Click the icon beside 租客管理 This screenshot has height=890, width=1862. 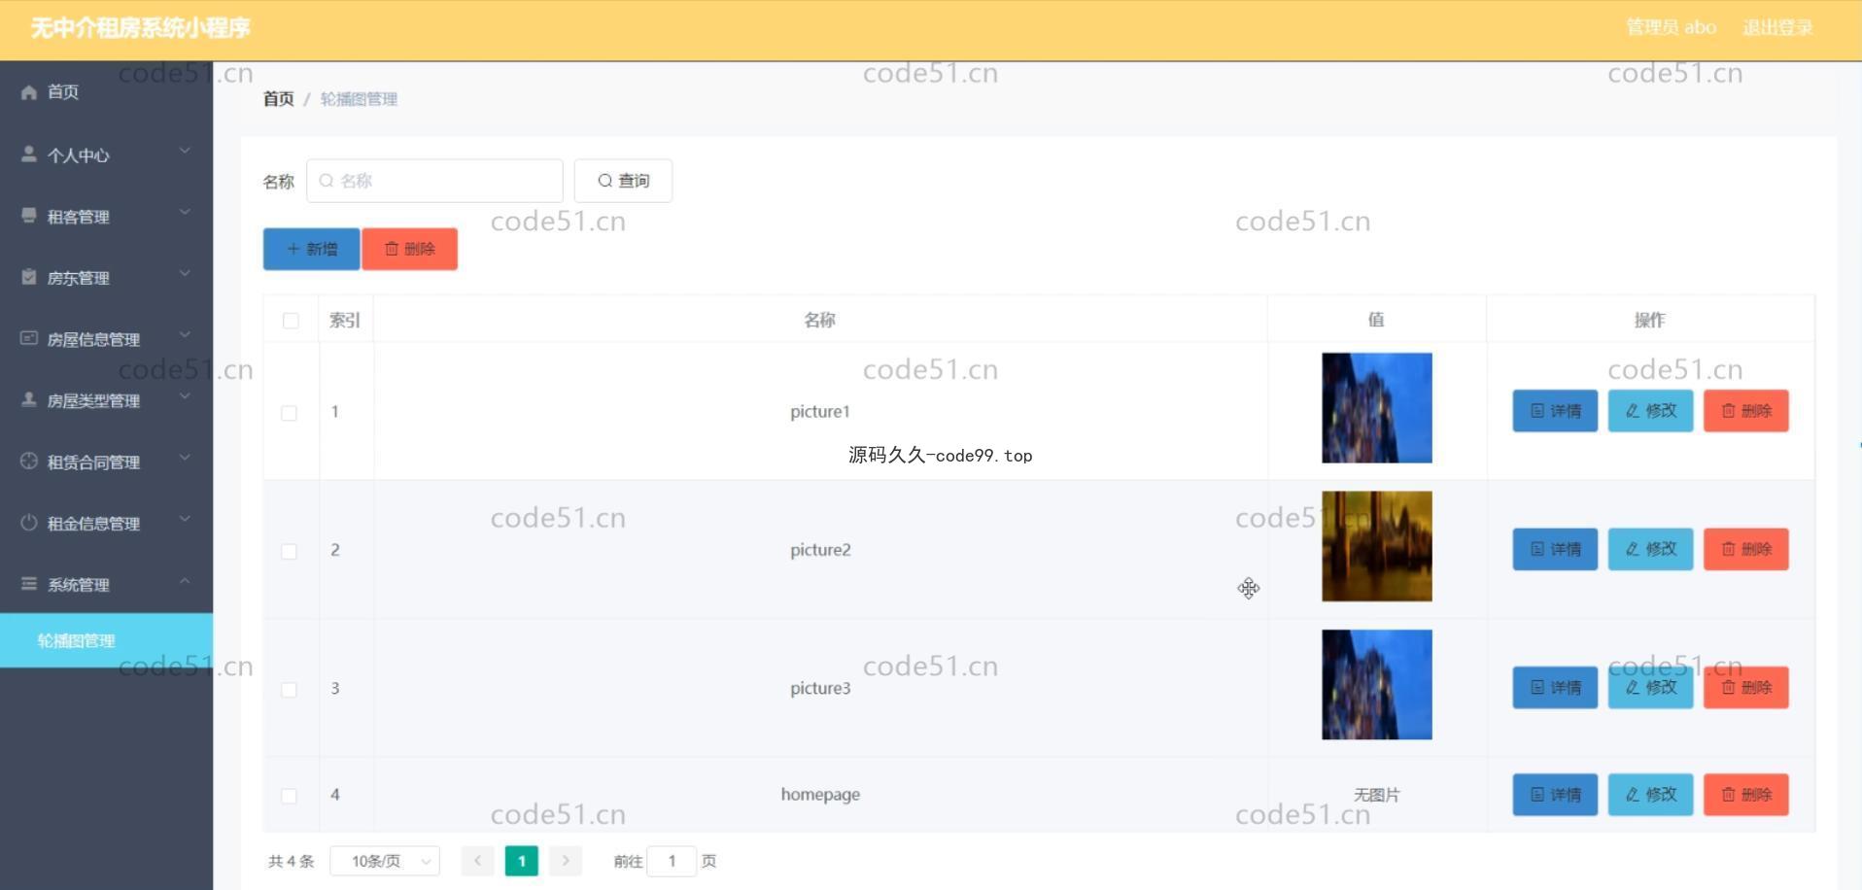click(x=29, y=216)
